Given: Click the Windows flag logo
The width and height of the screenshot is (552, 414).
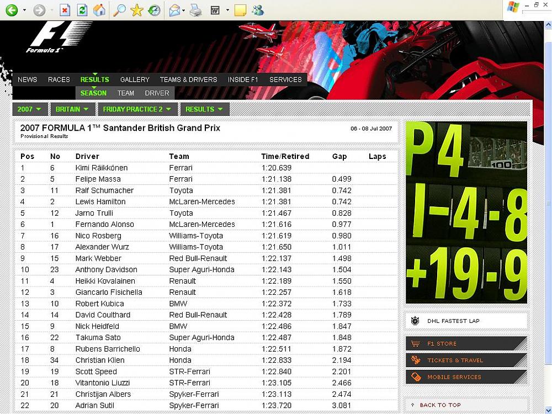Looking at the screenshot, I should [x=513, y=7].
